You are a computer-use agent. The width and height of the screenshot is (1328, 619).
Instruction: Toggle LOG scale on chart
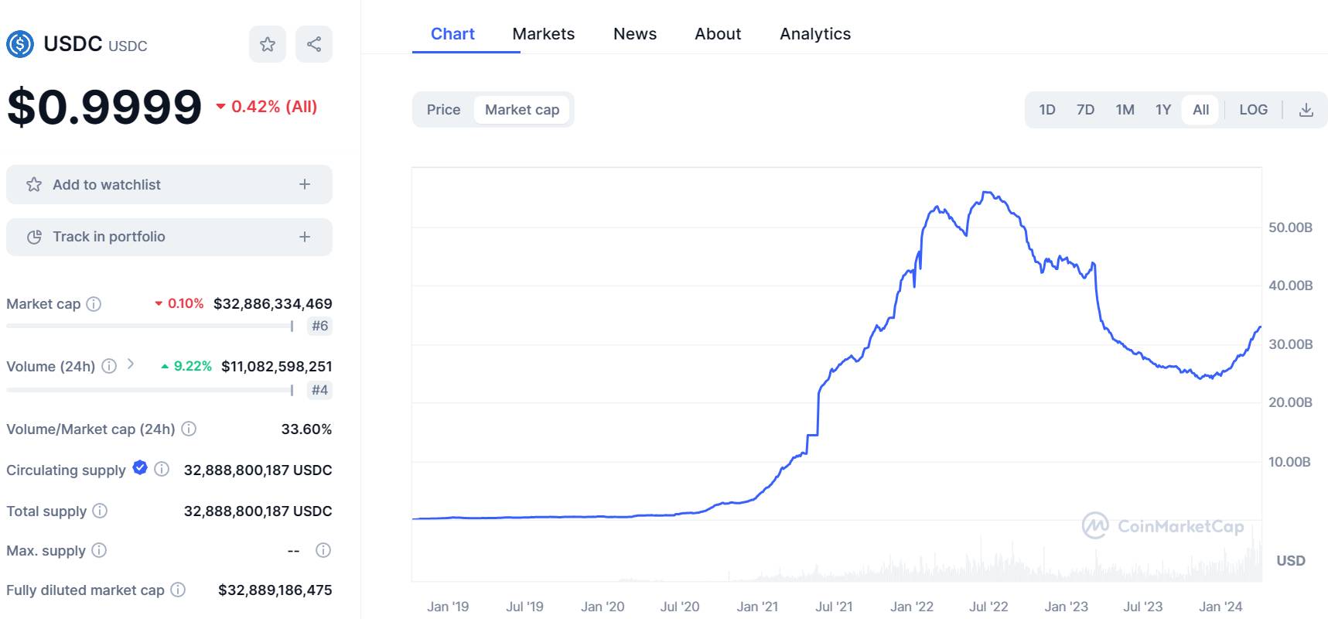tap(1254, 110)
